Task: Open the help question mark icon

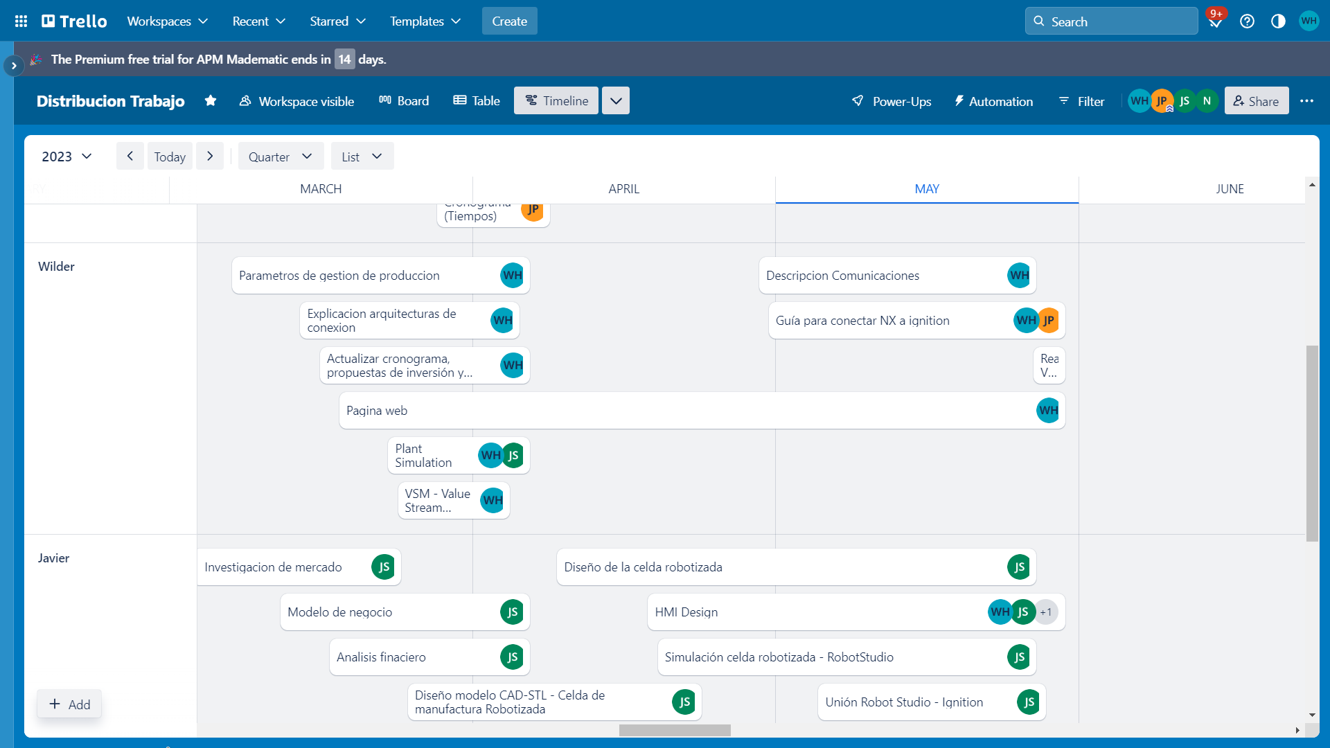Action: pyautogui.click(x=1247, y=21)
